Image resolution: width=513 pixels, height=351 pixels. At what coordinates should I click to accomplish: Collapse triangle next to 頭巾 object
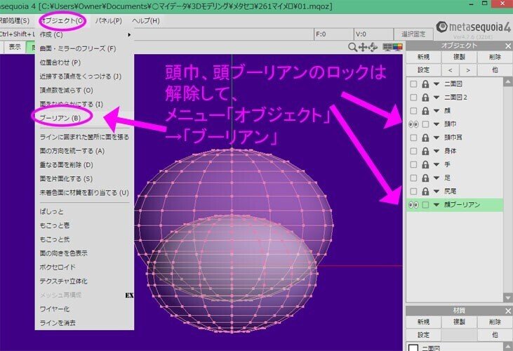click(436, 124)
